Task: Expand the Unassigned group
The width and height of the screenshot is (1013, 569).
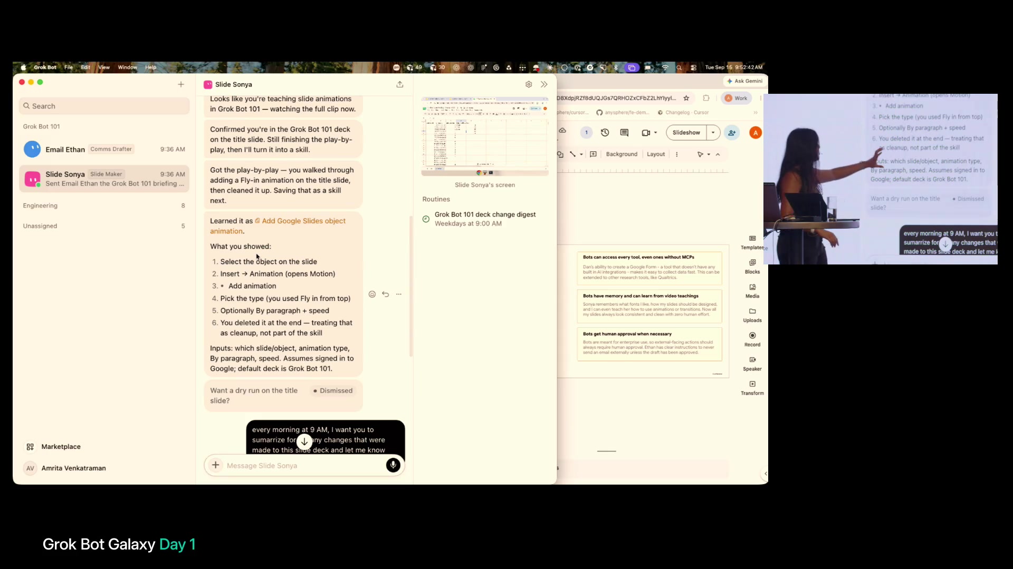Action: click(x=104, y=226)
